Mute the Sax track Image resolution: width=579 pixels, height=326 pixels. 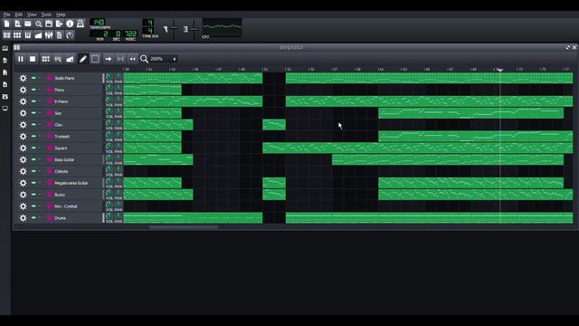[x=33, y=113]
